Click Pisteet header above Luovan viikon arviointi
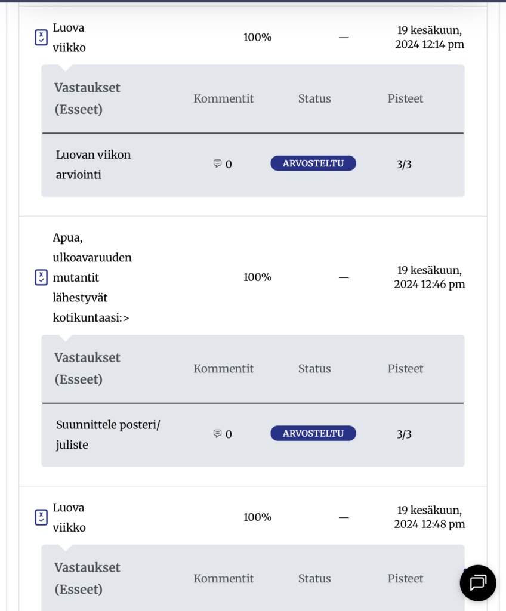The image size is (506, 611). (x=405, y=98)
